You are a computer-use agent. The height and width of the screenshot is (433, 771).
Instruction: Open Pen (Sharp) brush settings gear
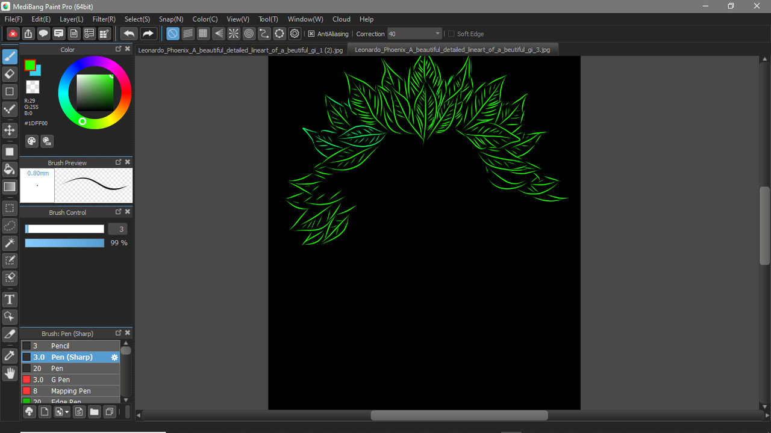(x=114, y=357)
